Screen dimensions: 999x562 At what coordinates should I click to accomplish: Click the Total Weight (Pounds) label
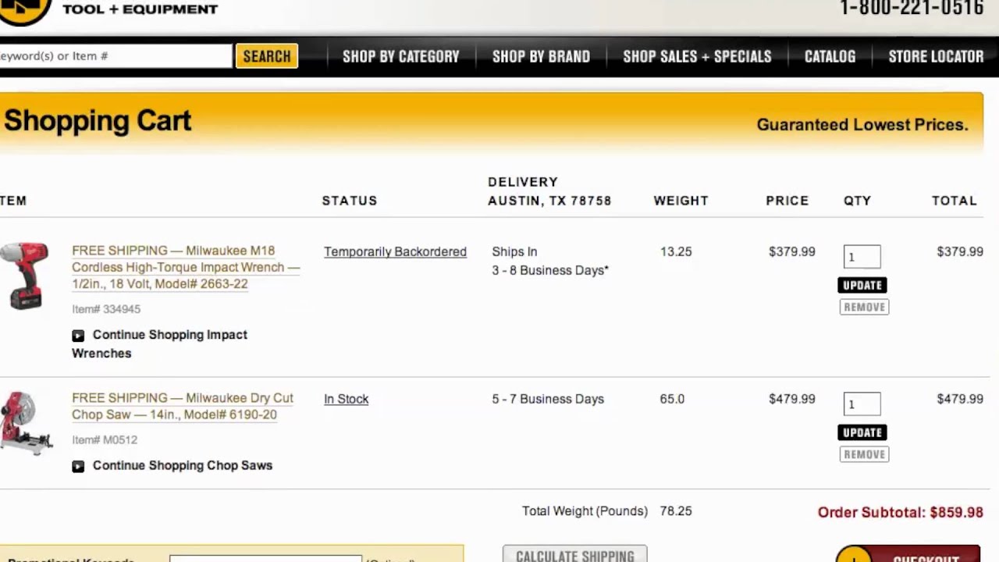click(585, 511)
